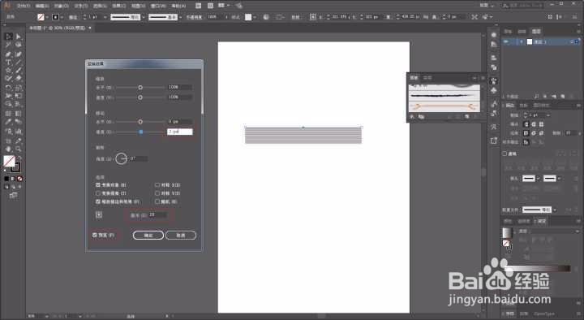This screenshot has height=320, width=584.
Task: Open the brush definition dropdown in control bar
Action: tap(181, 17)
